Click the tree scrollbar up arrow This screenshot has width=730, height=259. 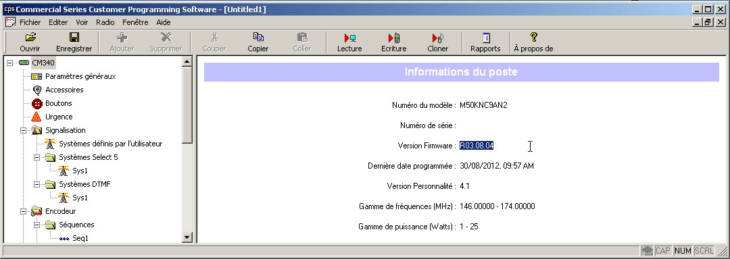click(x=187, y=61)
